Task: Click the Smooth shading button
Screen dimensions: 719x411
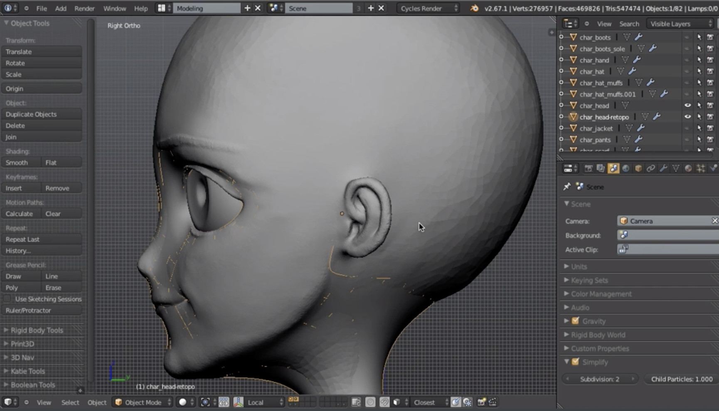Action: (21, 163)
